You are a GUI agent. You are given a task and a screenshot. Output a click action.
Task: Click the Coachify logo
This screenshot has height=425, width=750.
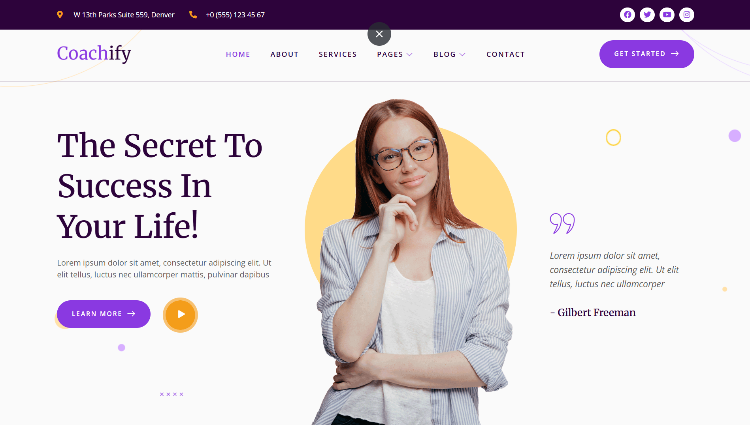click(94, 53)
